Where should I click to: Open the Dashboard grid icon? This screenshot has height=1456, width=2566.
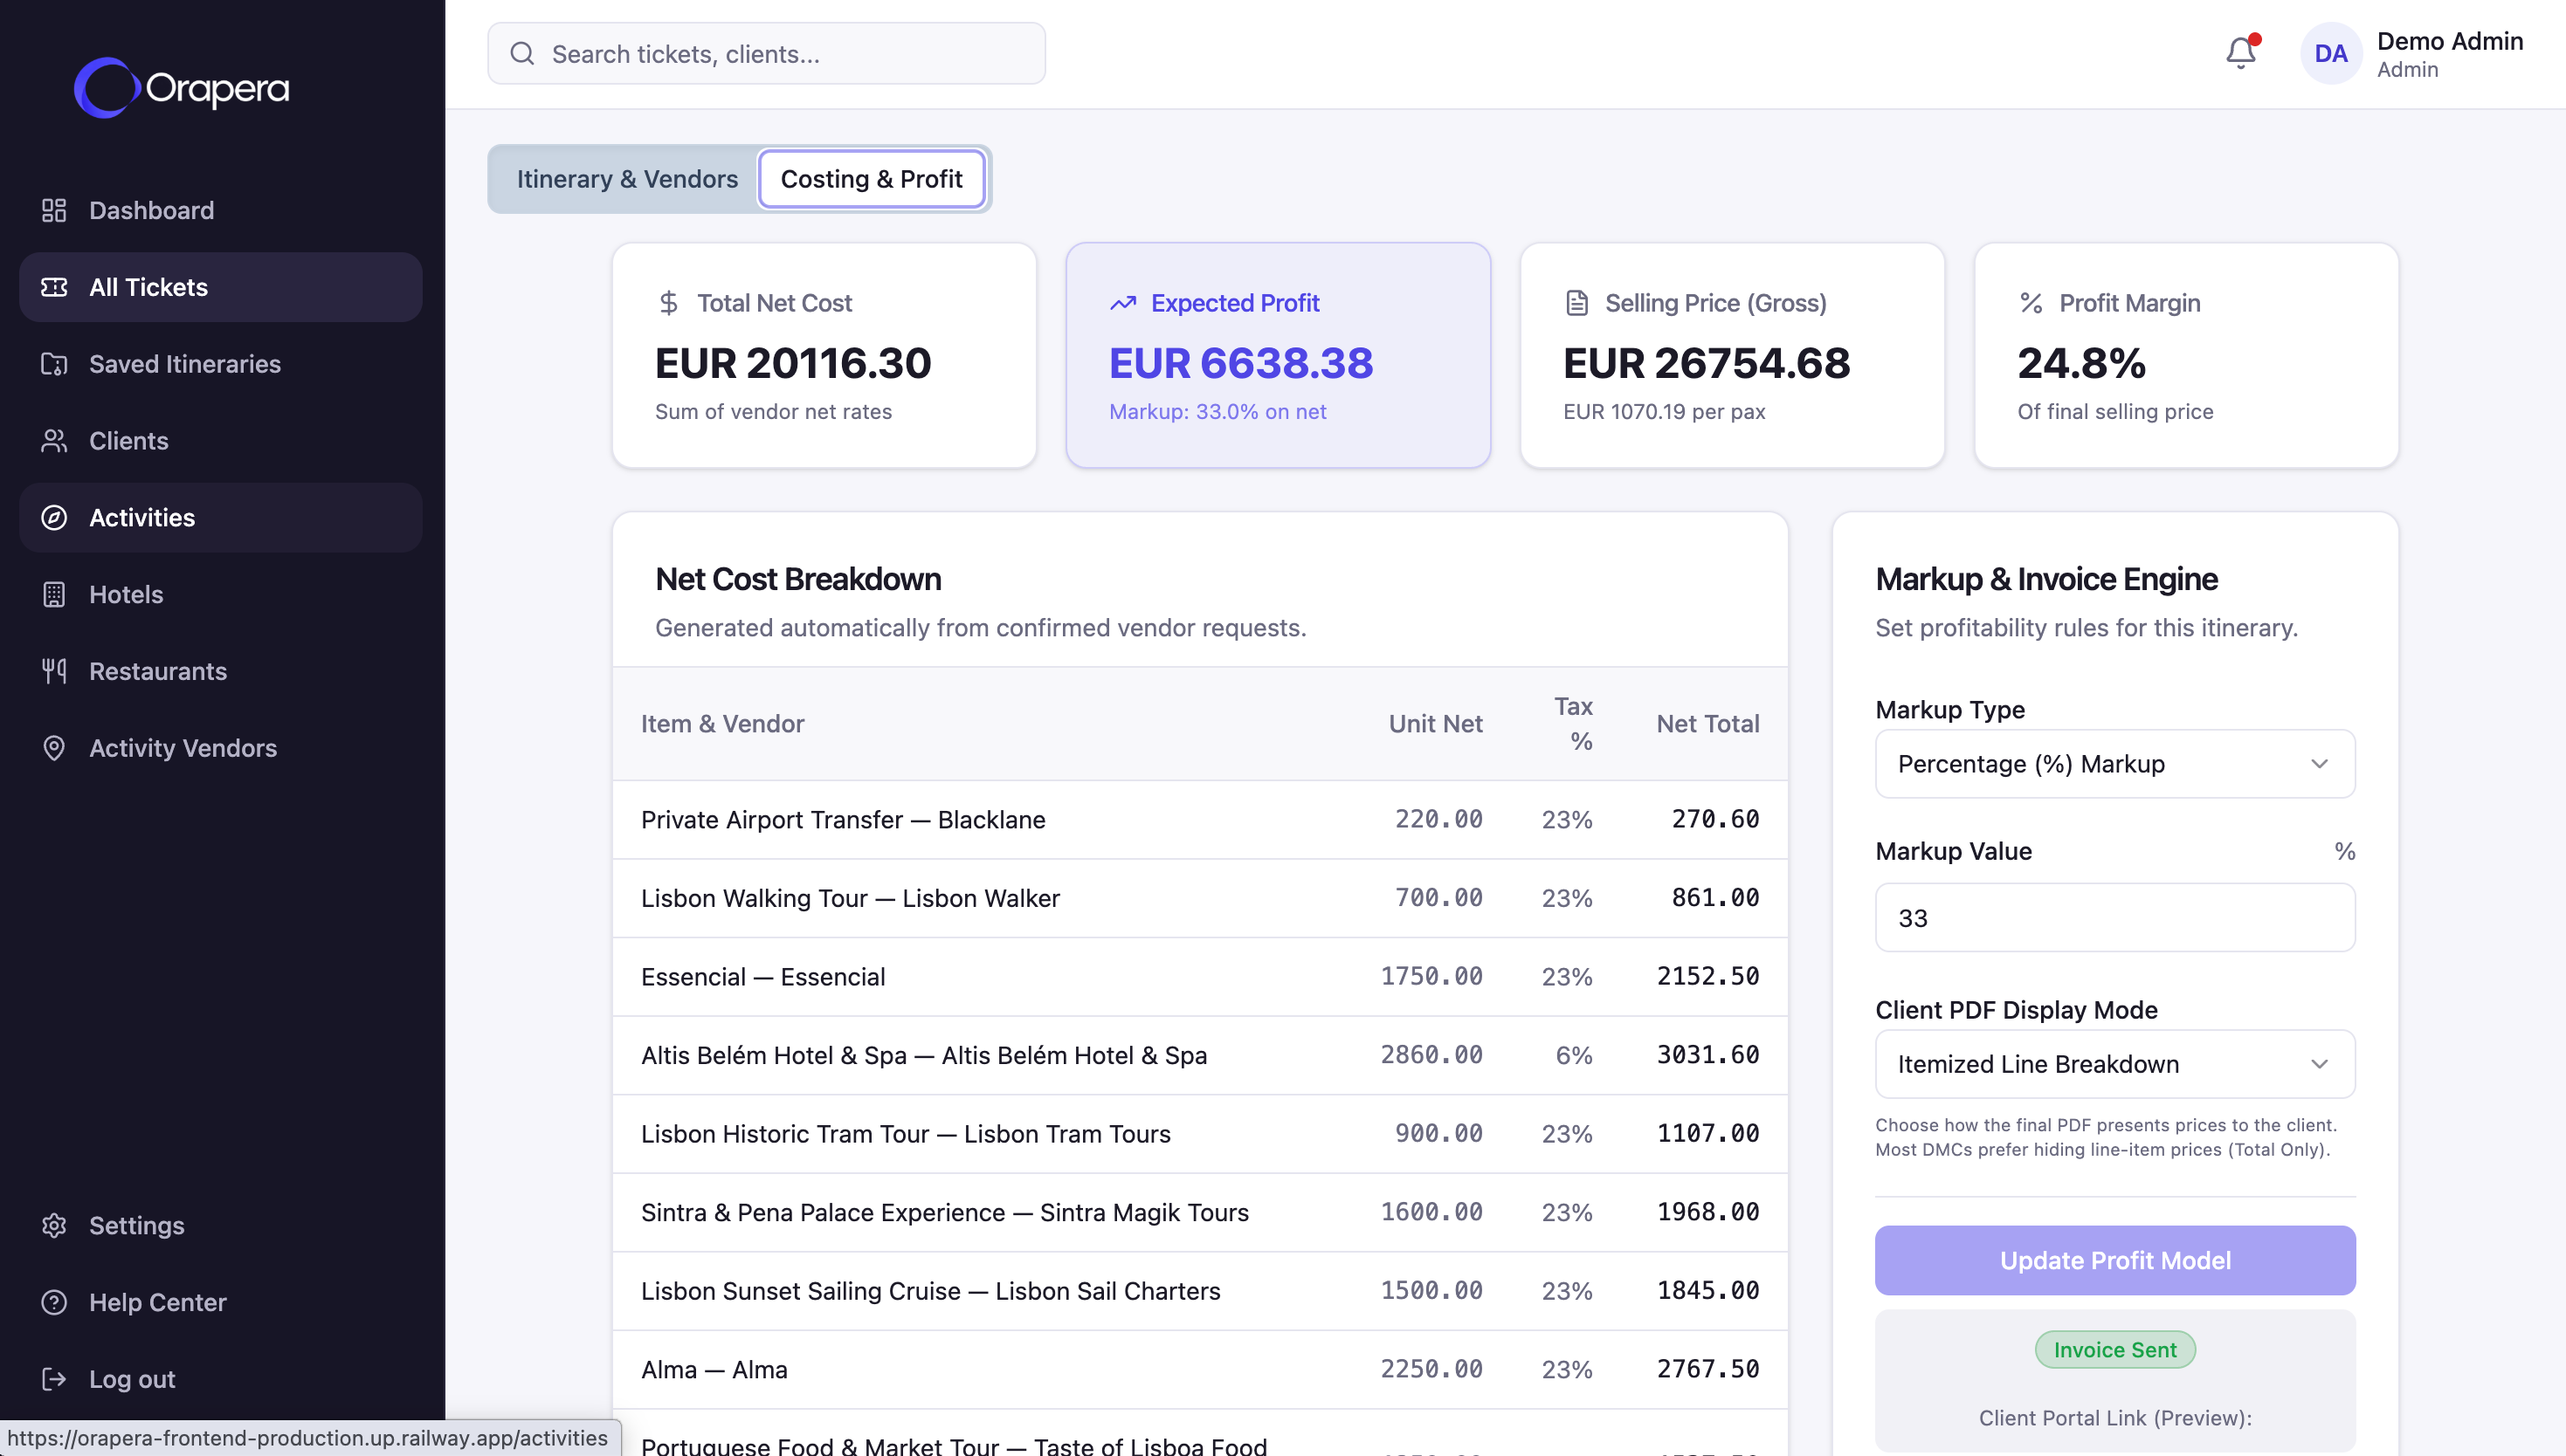click(54, 210)
